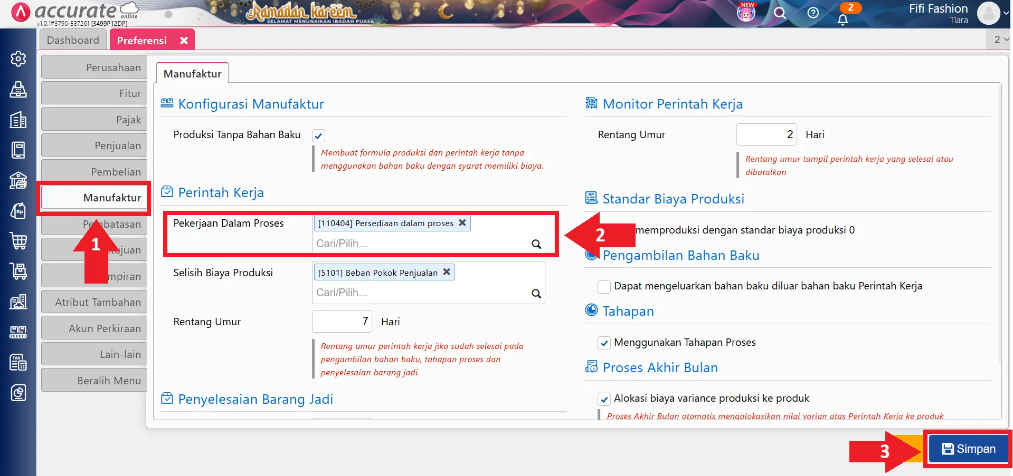This screenshot has width=1013, height=476.
Task: Uncheck Alokasi biaya variance produksi ke produk
Action: [x=604, y=399]
